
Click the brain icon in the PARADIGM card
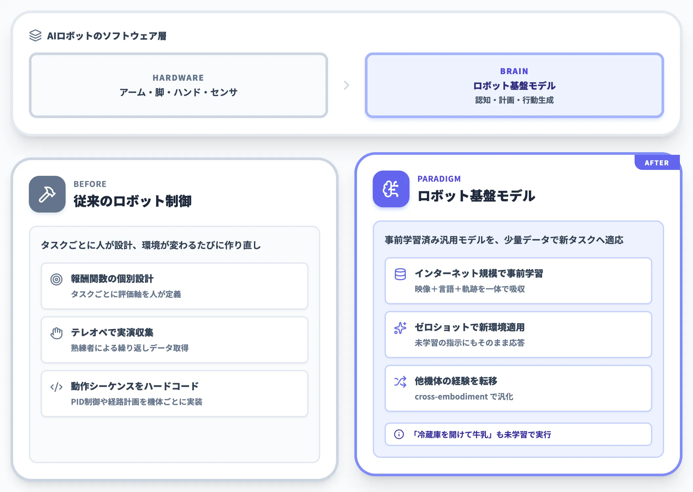tap(391, 189)
